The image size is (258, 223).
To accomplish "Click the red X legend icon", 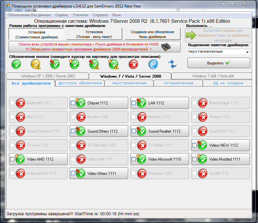I will pos(133,64).
